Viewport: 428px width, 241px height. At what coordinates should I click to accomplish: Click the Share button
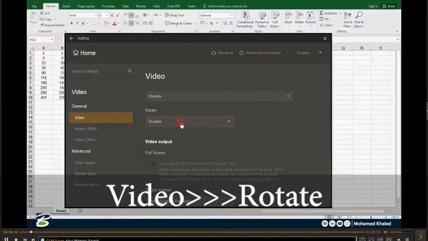point(389,6)
